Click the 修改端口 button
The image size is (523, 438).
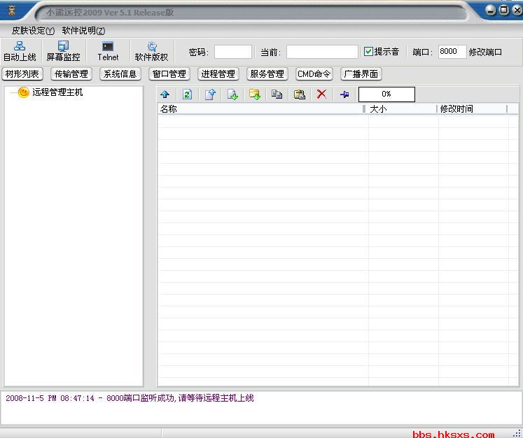click(485, 52)
